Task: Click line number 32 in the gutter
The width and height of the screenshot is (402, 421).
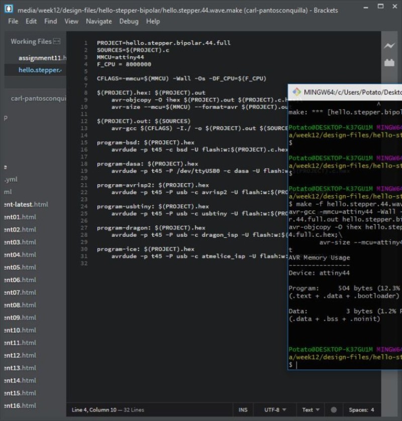Action: click(84, 263)
